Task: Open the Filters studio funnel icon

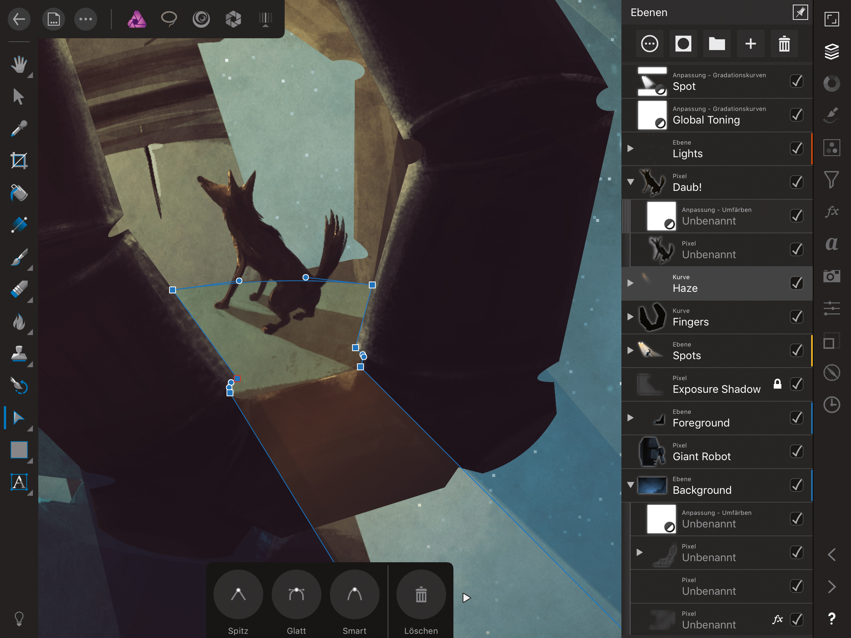Action: click(831, 180)
